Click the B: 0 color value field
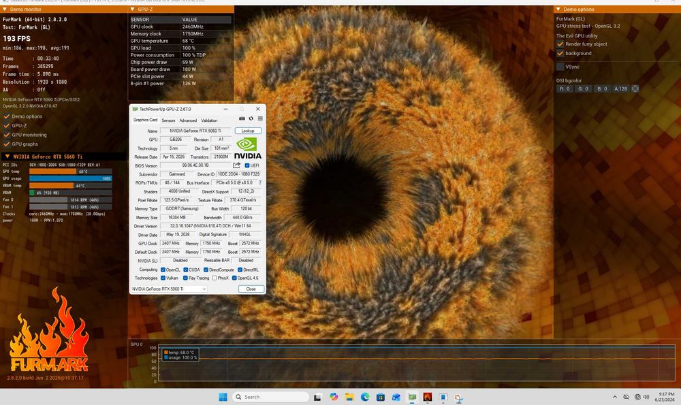 coord(602,88)
